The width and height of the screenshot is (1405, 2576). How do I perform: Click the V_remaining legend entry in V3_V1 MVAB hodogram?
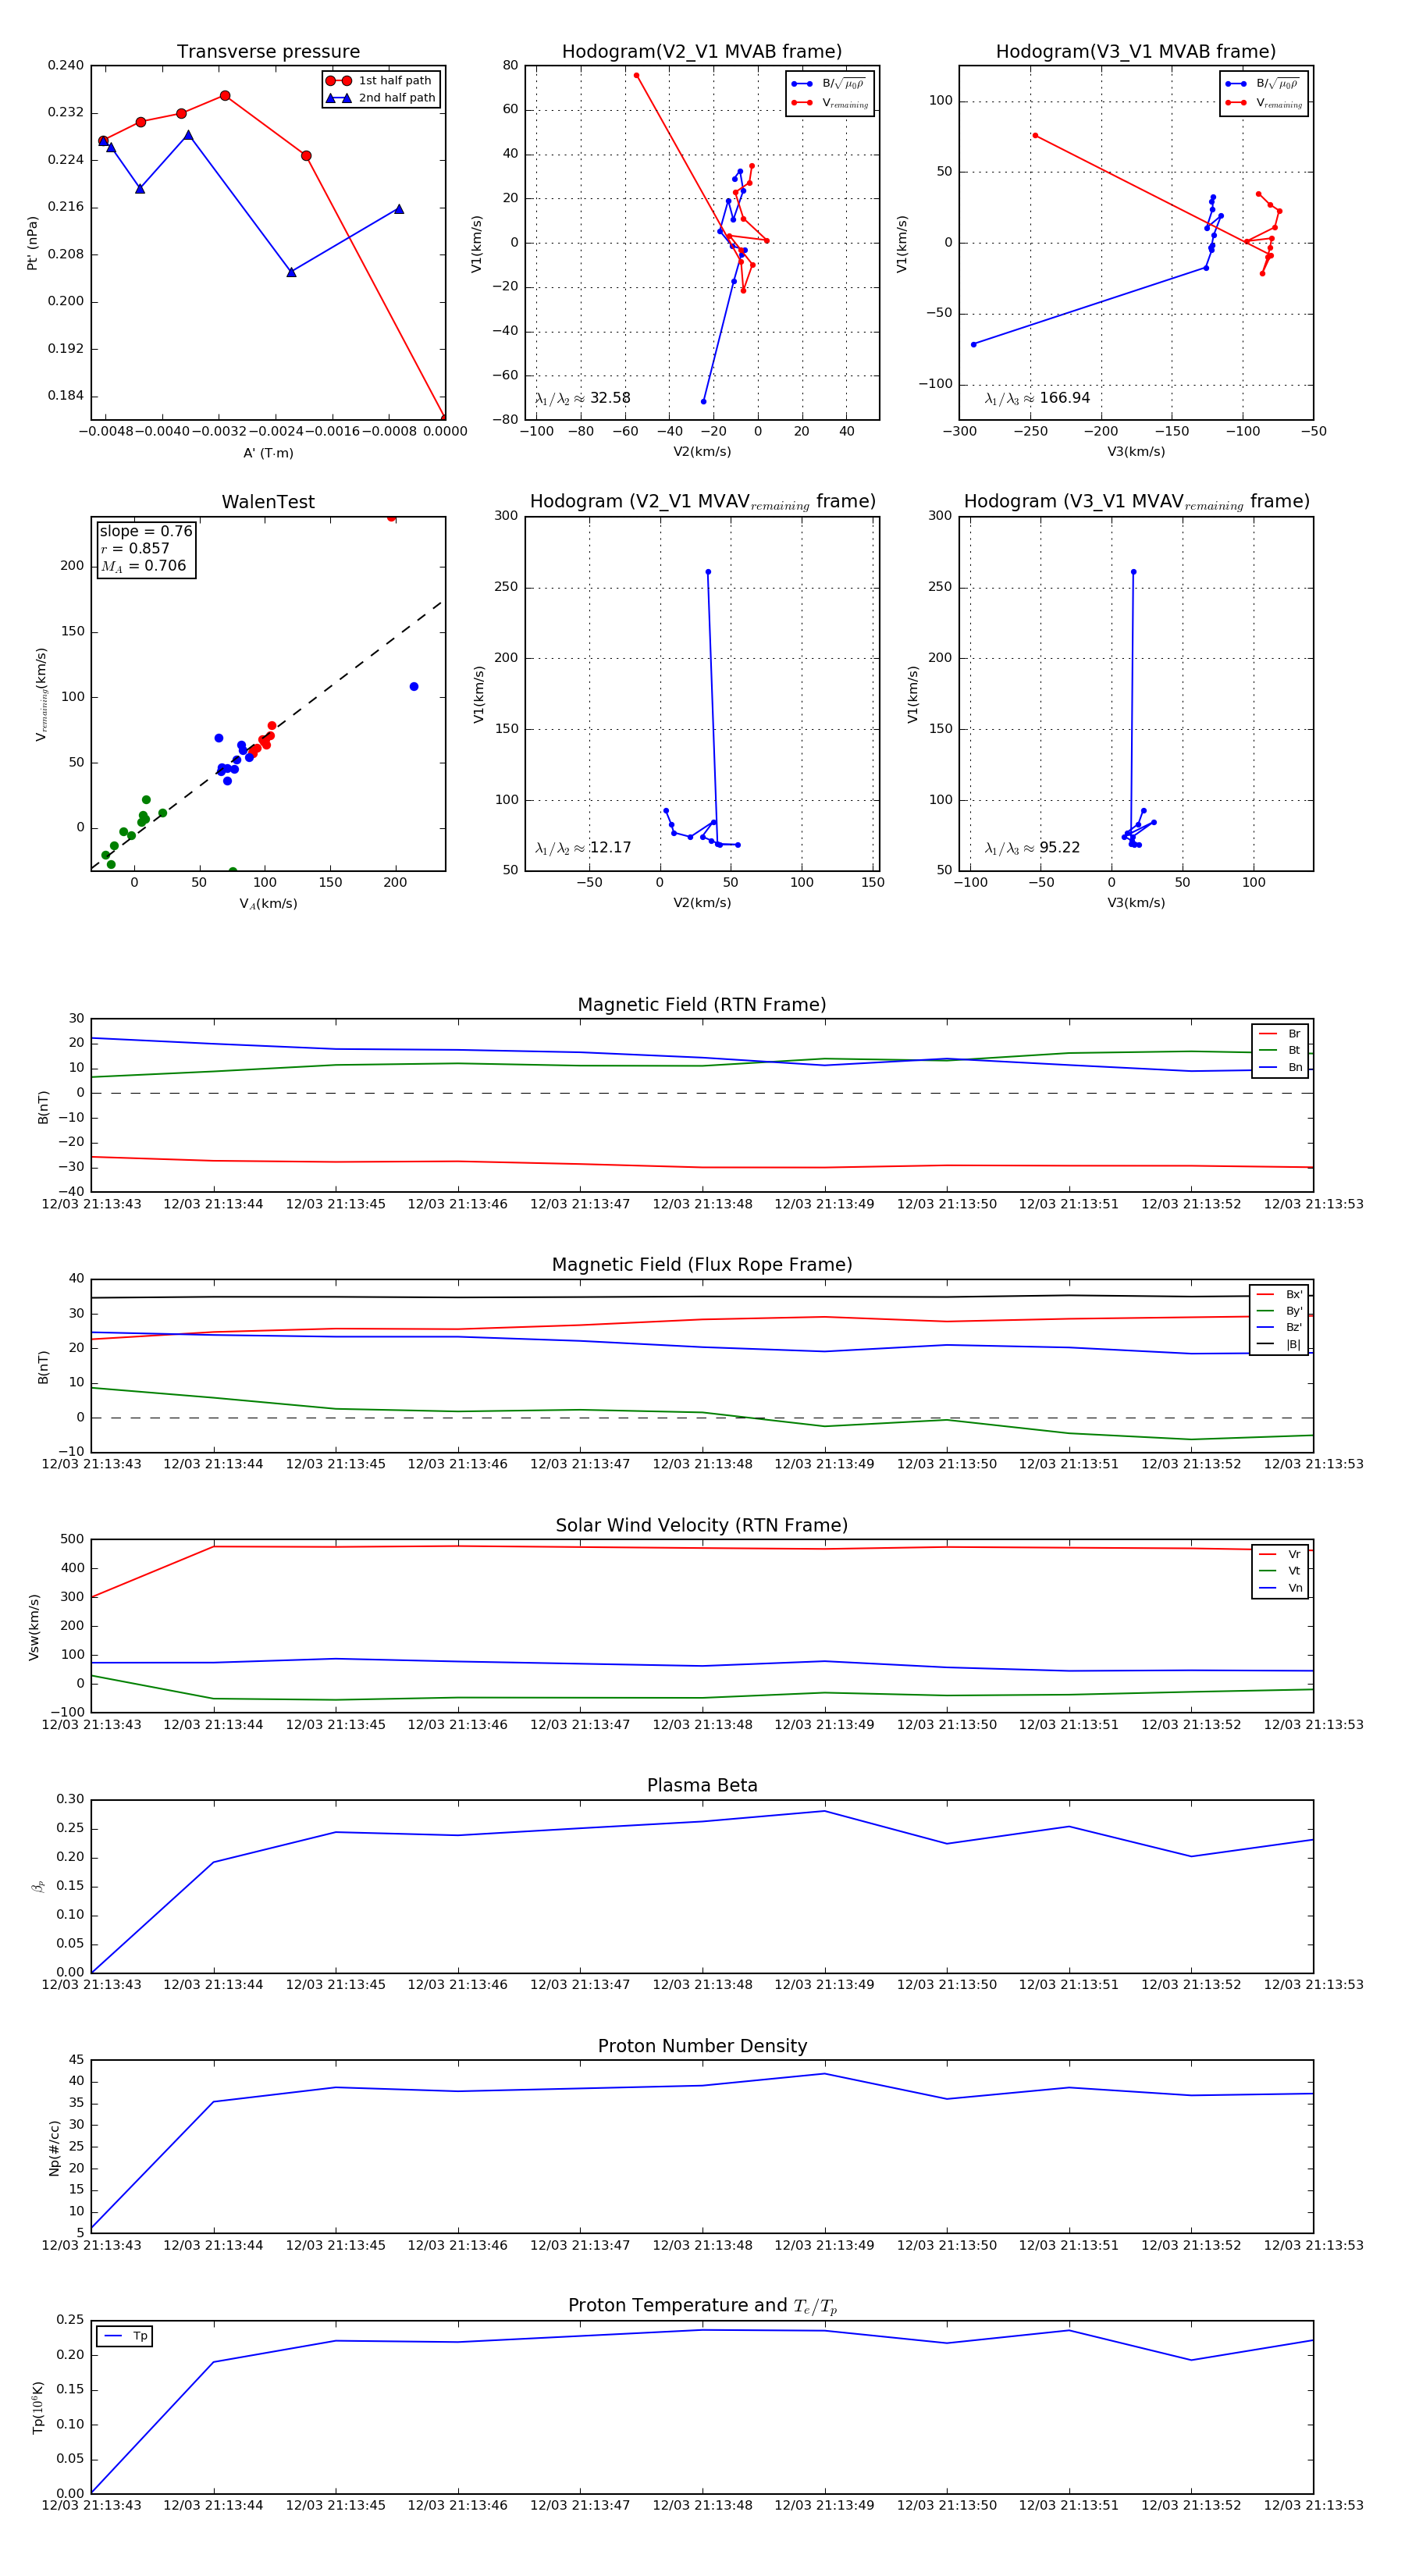pyautogui.click(x=1264, y=103)
